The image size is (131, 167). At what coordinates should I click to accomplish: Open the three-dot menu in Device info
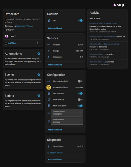click(38, 43)
